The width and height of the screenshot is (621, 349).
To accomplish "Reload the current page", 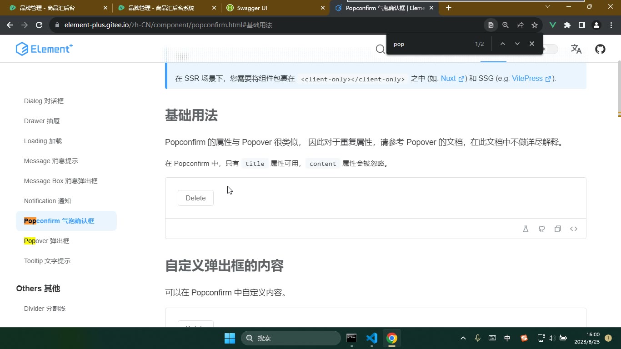I will [x=39, y=25].
